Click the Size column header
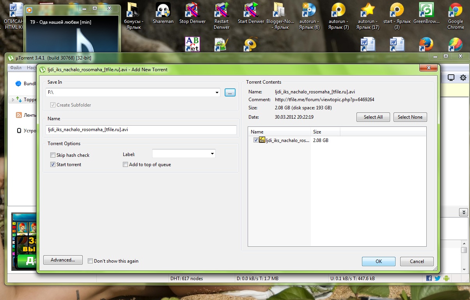The width and height of the screenshot is (470, 300). pos(325,132)
